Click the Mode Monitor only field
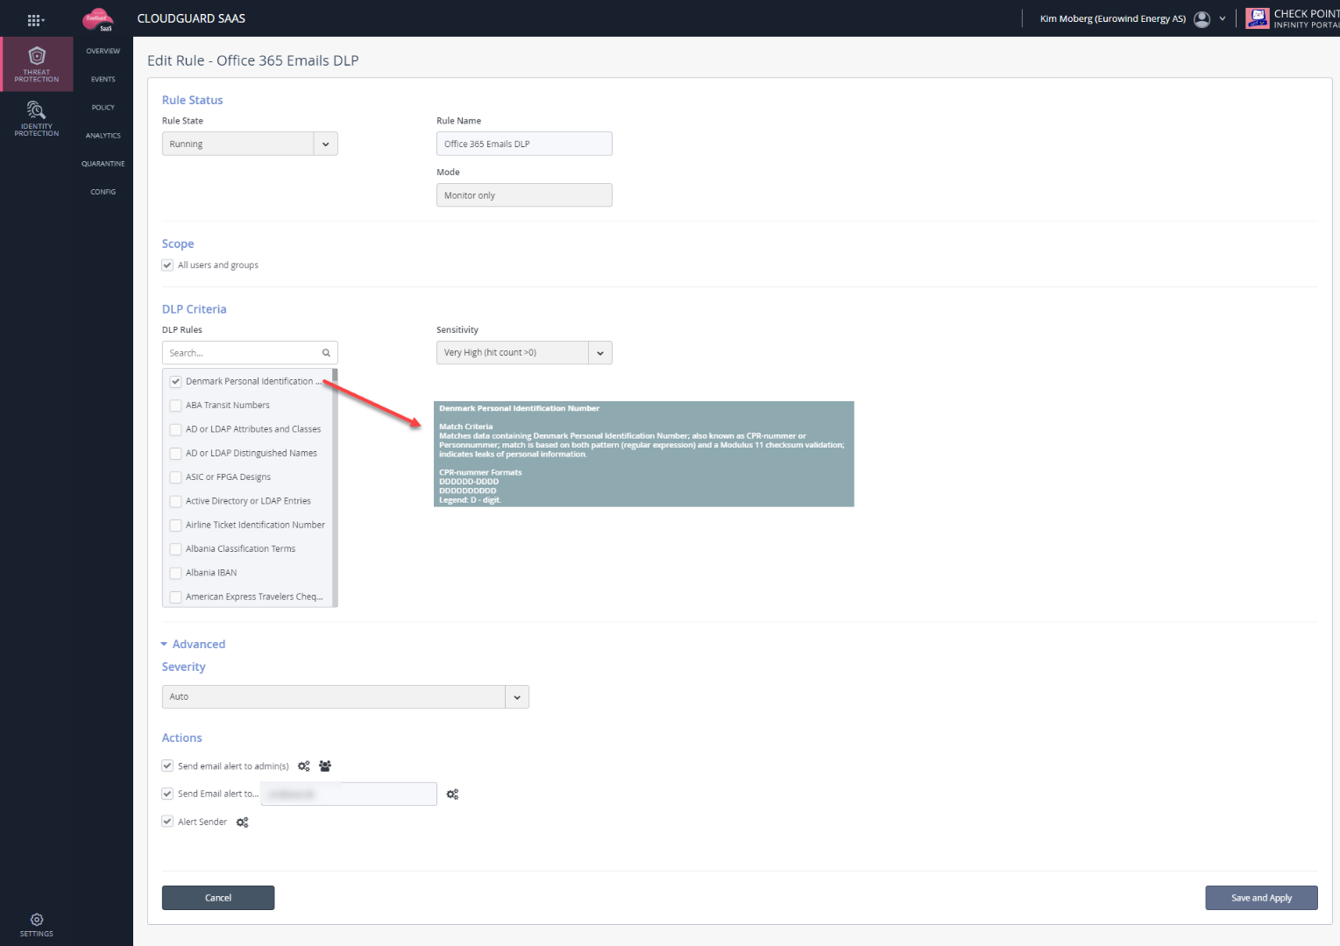The height and width of the screenshot is (946, 1340). pyautogui.click(x=524, y=195)
